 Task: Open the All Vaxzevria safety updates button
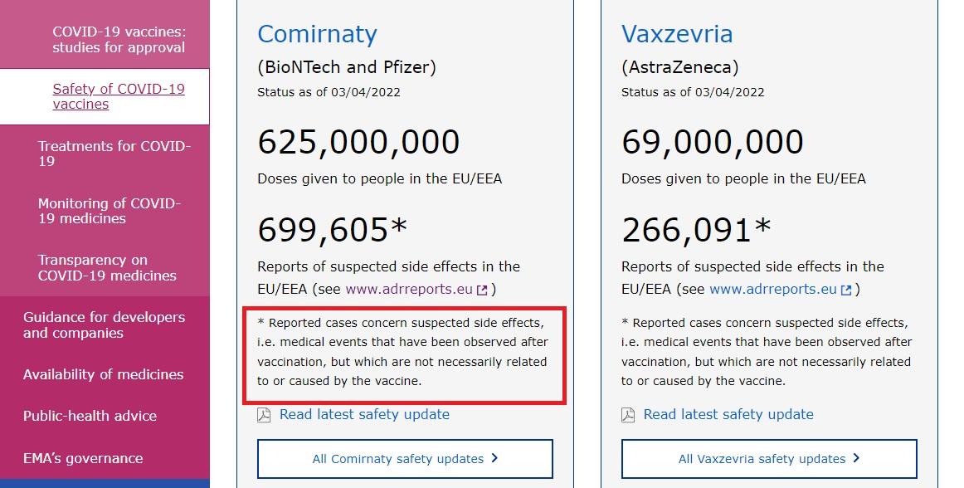coord(769,458)
